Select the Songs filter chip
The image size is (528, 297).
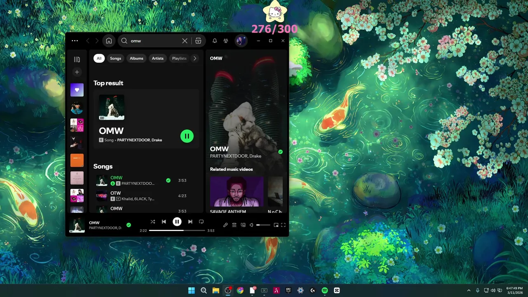point(115,58)
